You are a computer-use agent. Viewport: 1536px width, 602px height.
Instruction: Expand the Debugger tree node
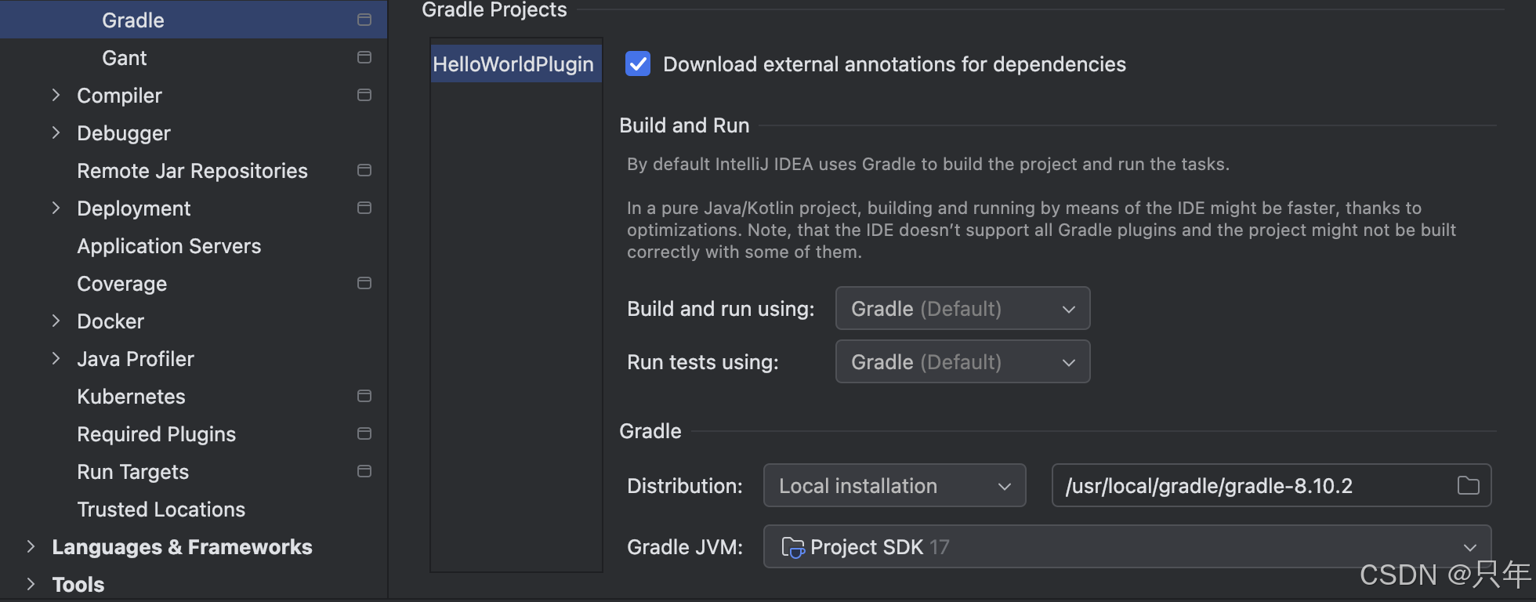(56, 132)
